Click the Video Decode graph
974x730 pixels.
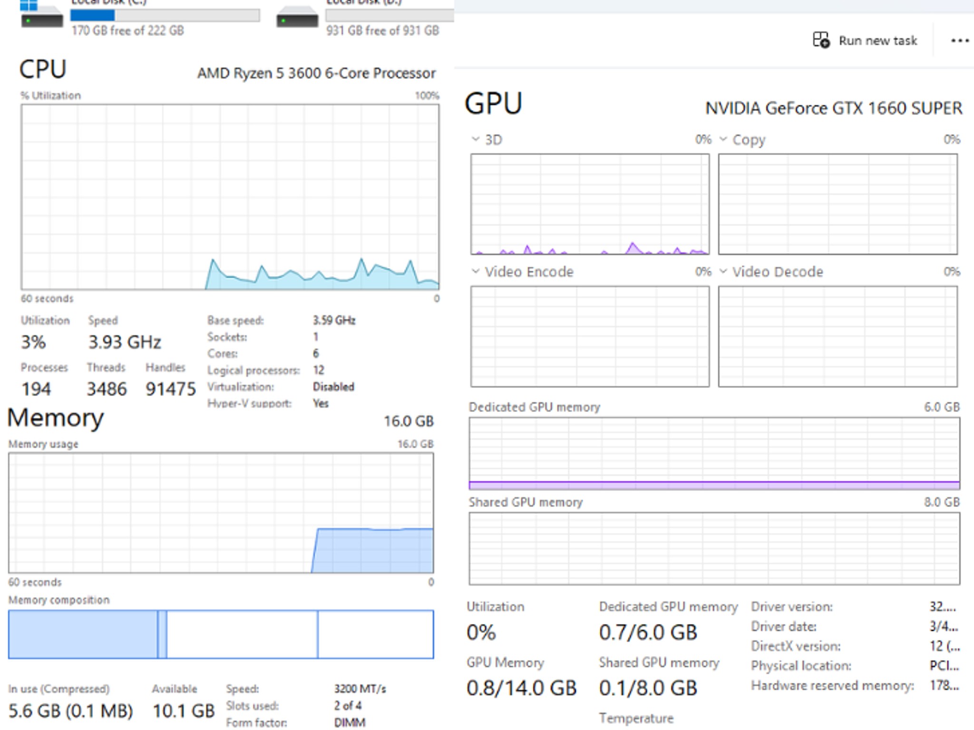click(838, 336)
